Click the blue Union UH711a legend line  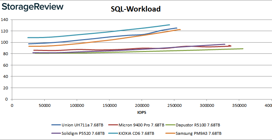pyautogui.click(x=56, y=125)
